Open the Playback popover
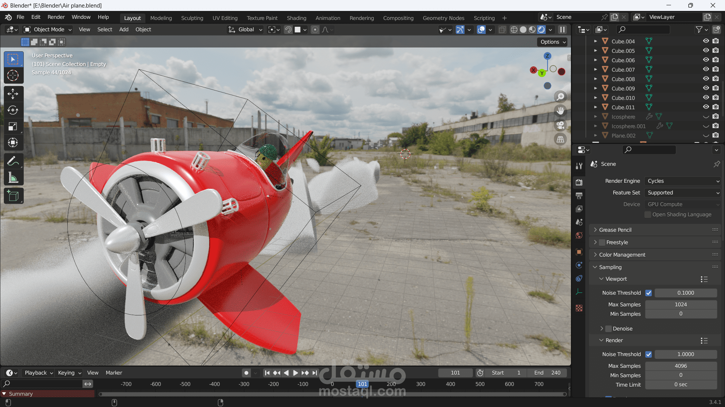The image size is (725, 407). pyautogui.click(x=39, y=373)
